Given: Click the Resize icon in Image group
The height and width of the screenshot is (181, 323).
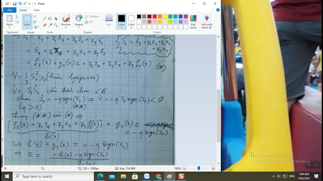Looking at the screenshot, I should coord(35,22).
